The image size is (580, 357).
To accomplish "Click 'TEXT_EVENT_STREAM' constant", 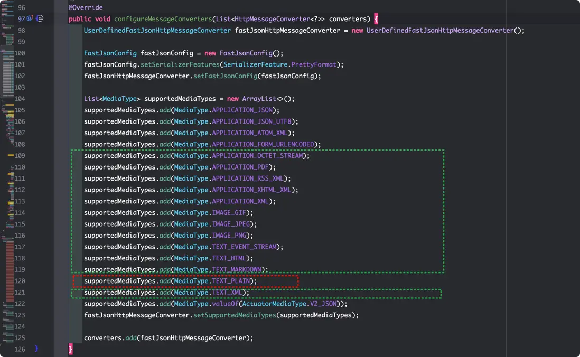I will click(244, 247).
